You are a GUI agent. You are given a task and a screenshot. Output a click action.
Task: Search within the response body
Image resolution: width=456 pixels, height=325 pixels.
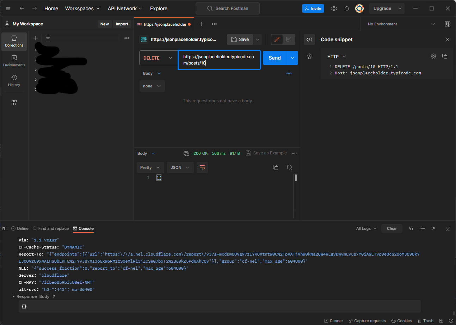coord(290,167)
